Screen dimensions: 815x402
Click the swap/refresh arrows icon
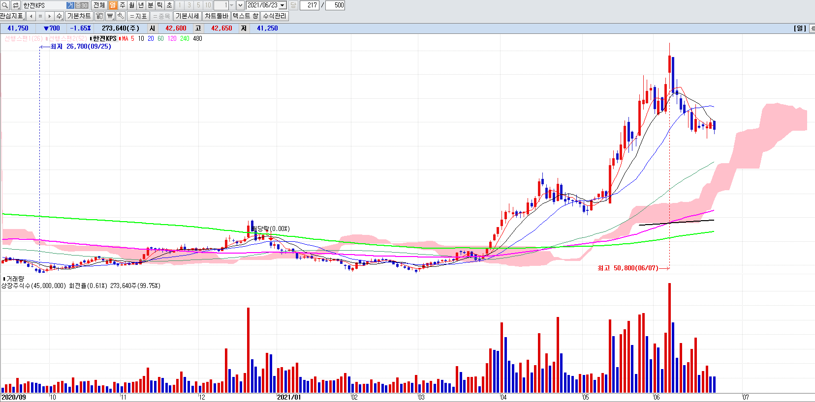point(15,5)
